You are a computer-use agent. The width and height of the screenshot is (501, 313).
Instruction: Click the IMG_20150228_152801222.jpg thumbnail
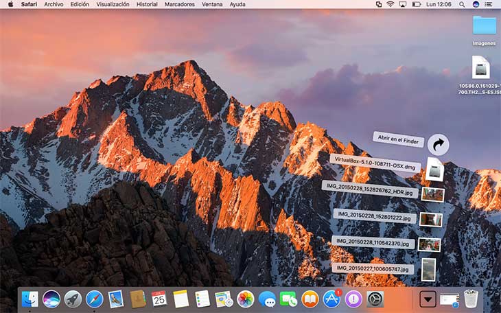[431, 220]
